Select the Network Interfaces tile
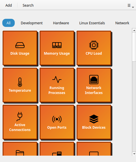Viewport: 136px width, 162px height. point(94,85)
